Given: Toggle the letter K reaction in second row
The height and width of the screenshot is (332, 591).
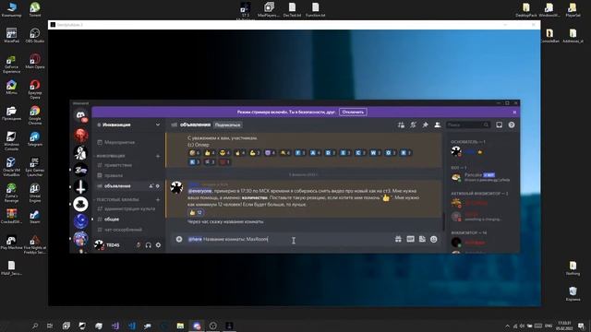Looking at the screenshot, I should click(195, 162).
